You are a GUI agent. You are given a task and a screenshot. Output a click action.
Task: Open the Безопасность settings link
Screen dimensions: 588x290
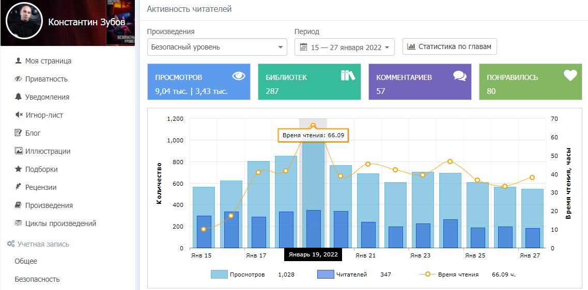37,279
